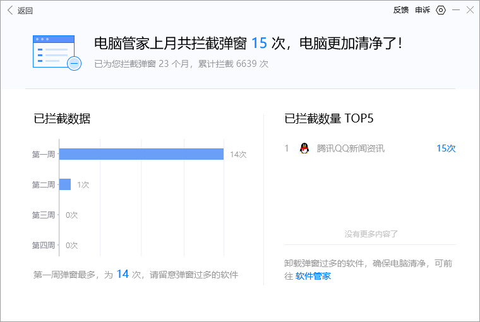The height and width of the screenshot is (322, 480).
Task: Click the 15次 count beside 腾讯QQ新闻资讯
Action: pyautogui.click(x=446, y=148)
